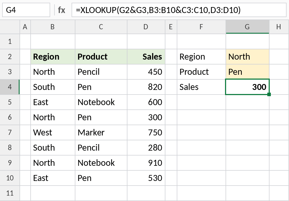Select cell B4 containing South
Viewport: 289px width, 201px height.
coord(53,87)
